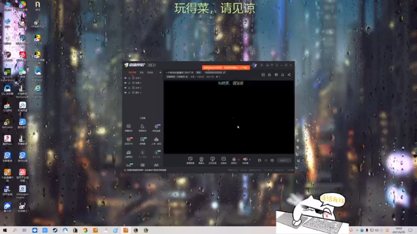Open the GeForce Experience desktop shortcut

pos(7,74)
